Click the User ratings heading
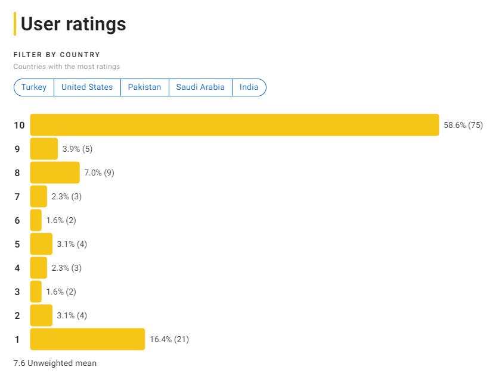This screenshot has height=382, width=499. pos(73,24)
